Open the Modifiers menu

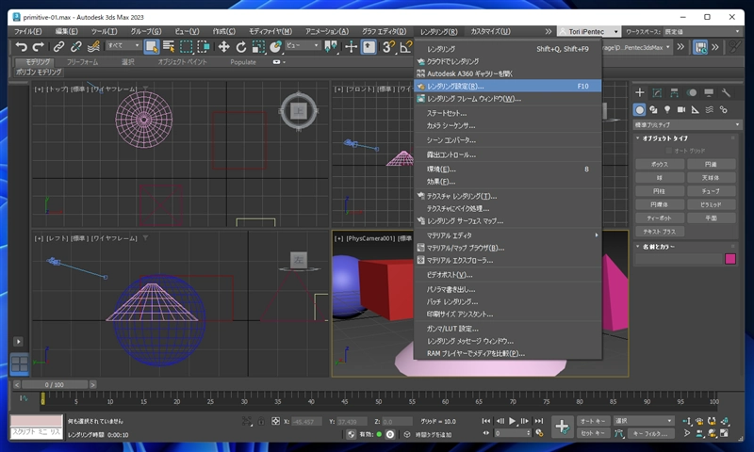(270, 31)
